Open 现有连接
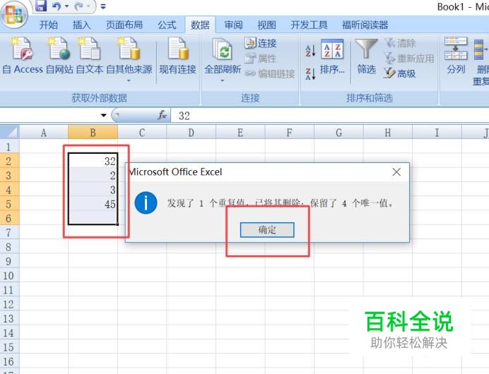Viewport: 489px width, 374px height. [x=178, y=56]
